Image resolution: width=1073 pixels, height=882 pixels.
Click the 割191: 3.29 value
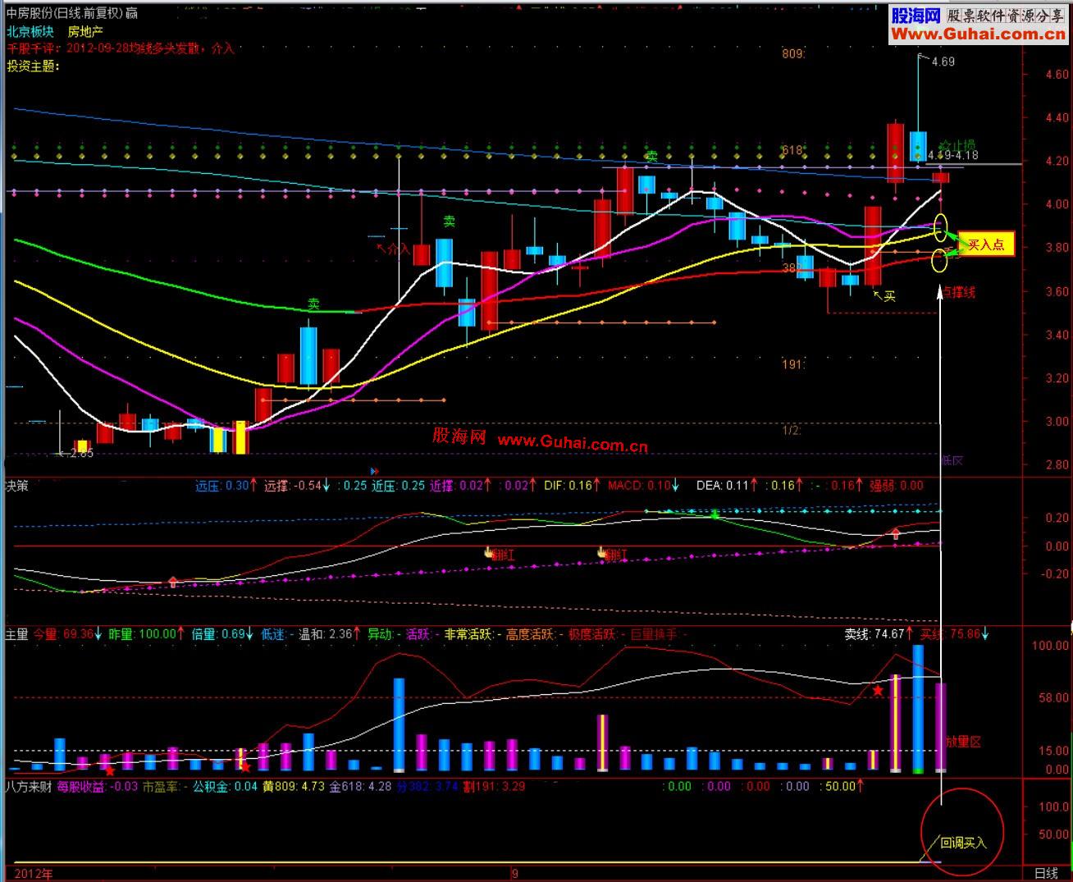(494, 786)
